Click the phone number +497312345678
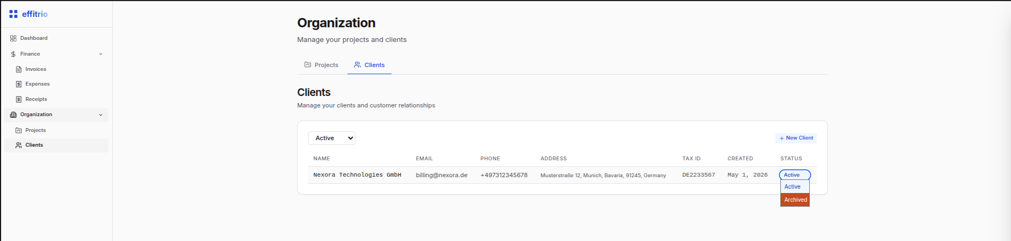Screen dimensions: 1011x241 (x=504, y=175)
